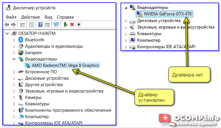Click the Properties toolbar icon with question mark
Viewport: 221px width, 128px height.
click(40, 24)
